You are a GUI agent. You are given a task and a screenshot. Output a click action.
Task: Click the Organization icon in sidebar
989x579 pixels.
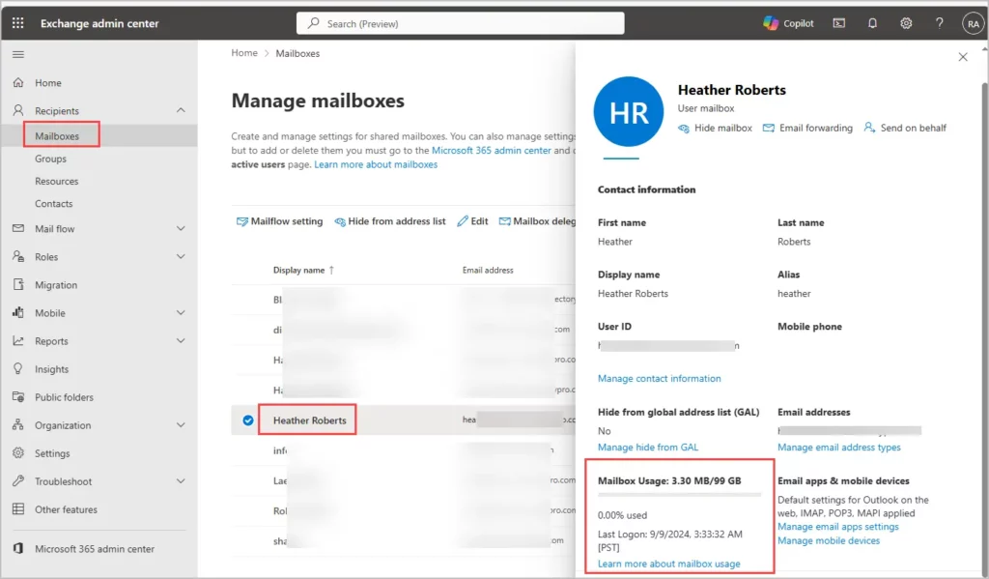click(18, 425)
